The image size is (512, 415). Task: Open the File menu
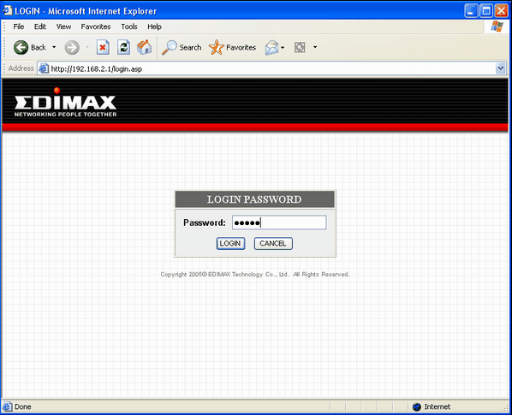pos(19,27)
